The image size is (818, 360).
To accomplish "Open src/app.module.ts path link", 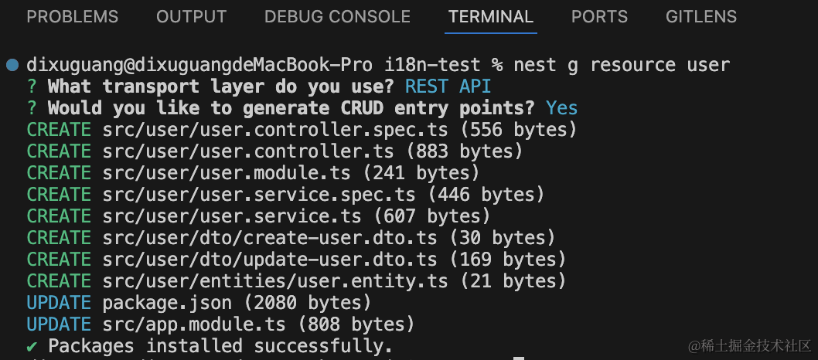I will (186, 324).
